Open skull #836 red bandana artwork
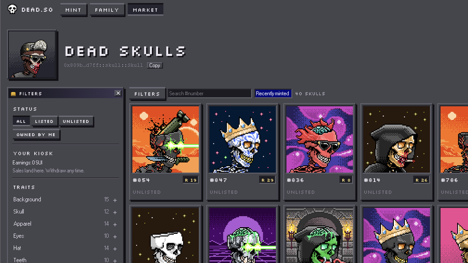 point(319,139)
